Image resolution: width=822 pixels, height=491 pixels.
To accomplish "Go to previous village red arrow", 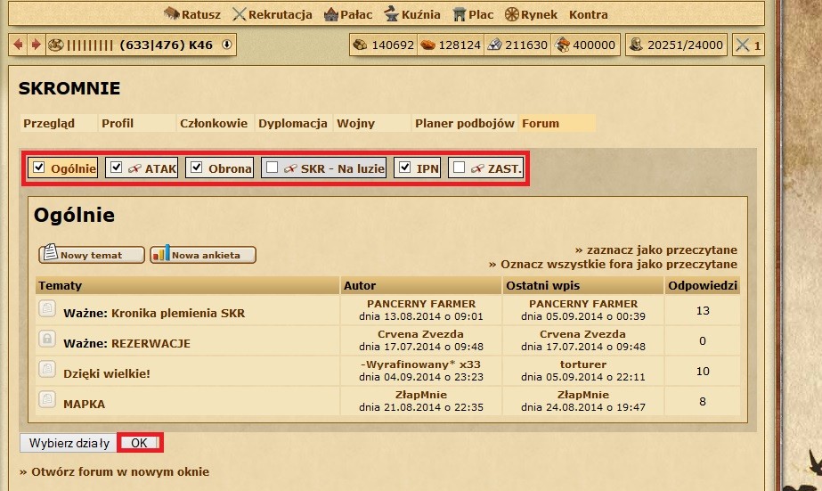I will (x=18, y=45).
